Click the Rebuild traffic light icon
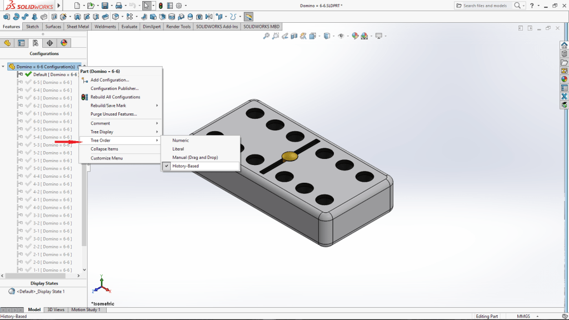Image resolution: width=569 pixels, height=320 pixels. 161,6
